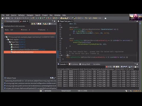Viewport: 142px width, 106px height.
Task: Rerun the JUnit test
Action: point(44,24)
